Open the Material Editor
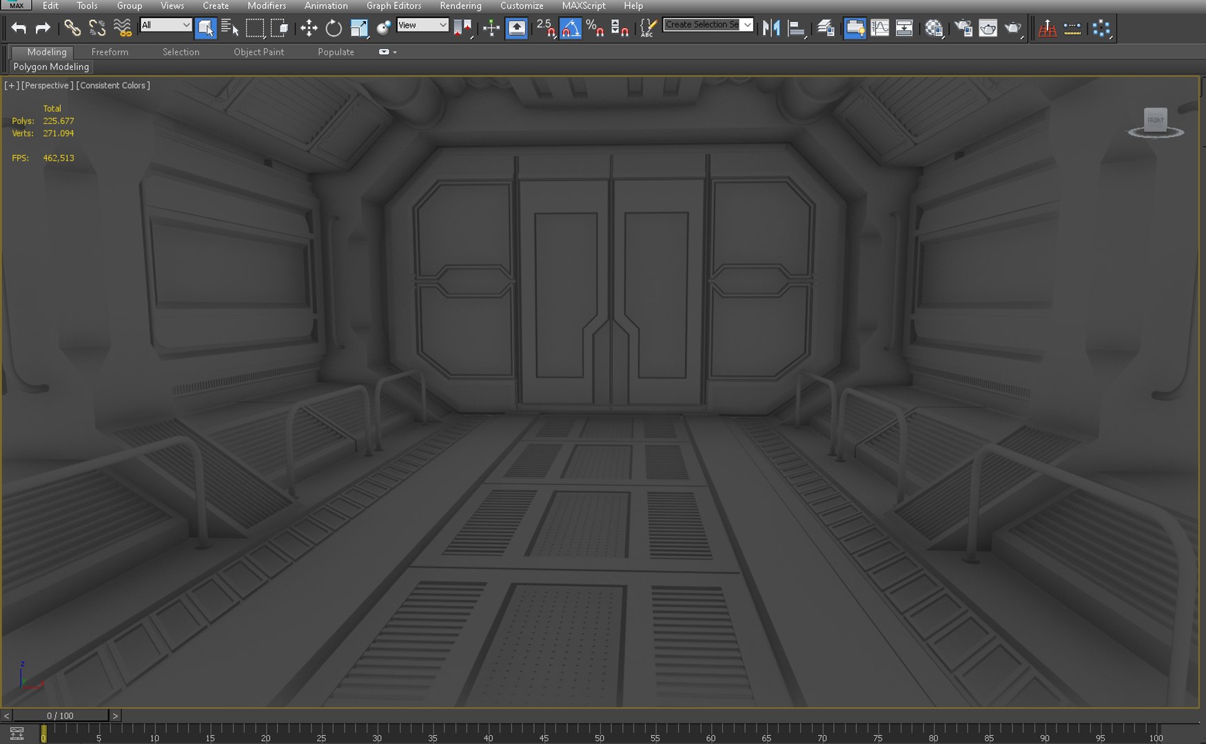The image size is (1206, 744). pos(934,28)
